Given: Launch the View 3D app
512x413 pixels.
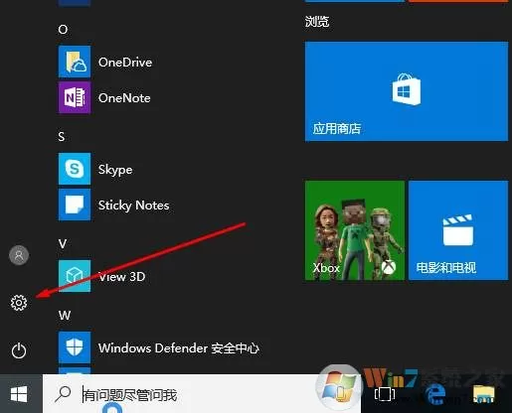Looking at the screenshot, I should click(102, 276).
